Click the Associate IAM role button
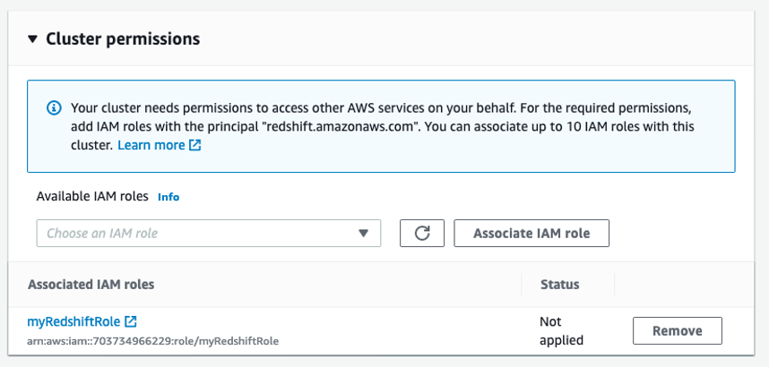The image size is (769, 367). 531,234
